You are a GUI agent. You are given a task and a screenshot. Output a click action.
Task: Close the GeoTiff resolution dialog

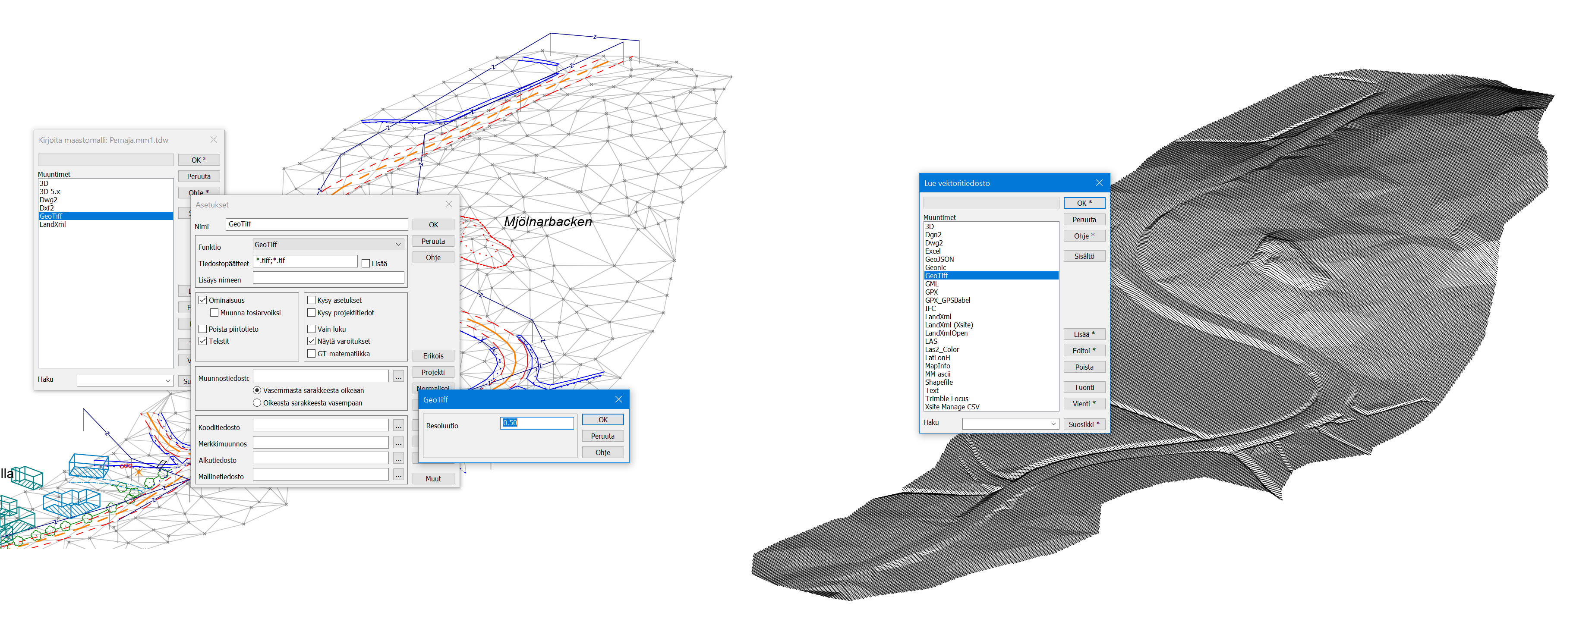click(x=618, y=399)
